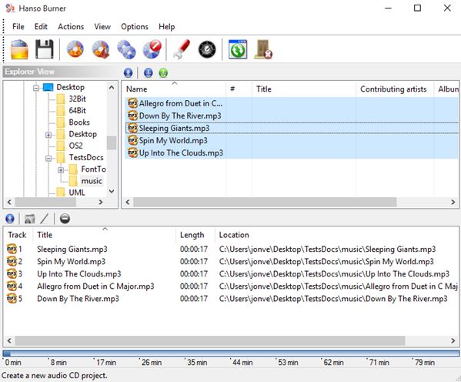Viewport: 461px width, 382px height.
Task: Click the Explorer View panel header
Action: (x=61, y=72)
